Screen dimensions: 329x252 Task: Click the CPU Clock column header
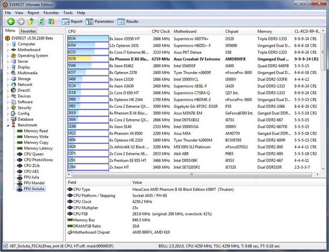tap(161, 31)
